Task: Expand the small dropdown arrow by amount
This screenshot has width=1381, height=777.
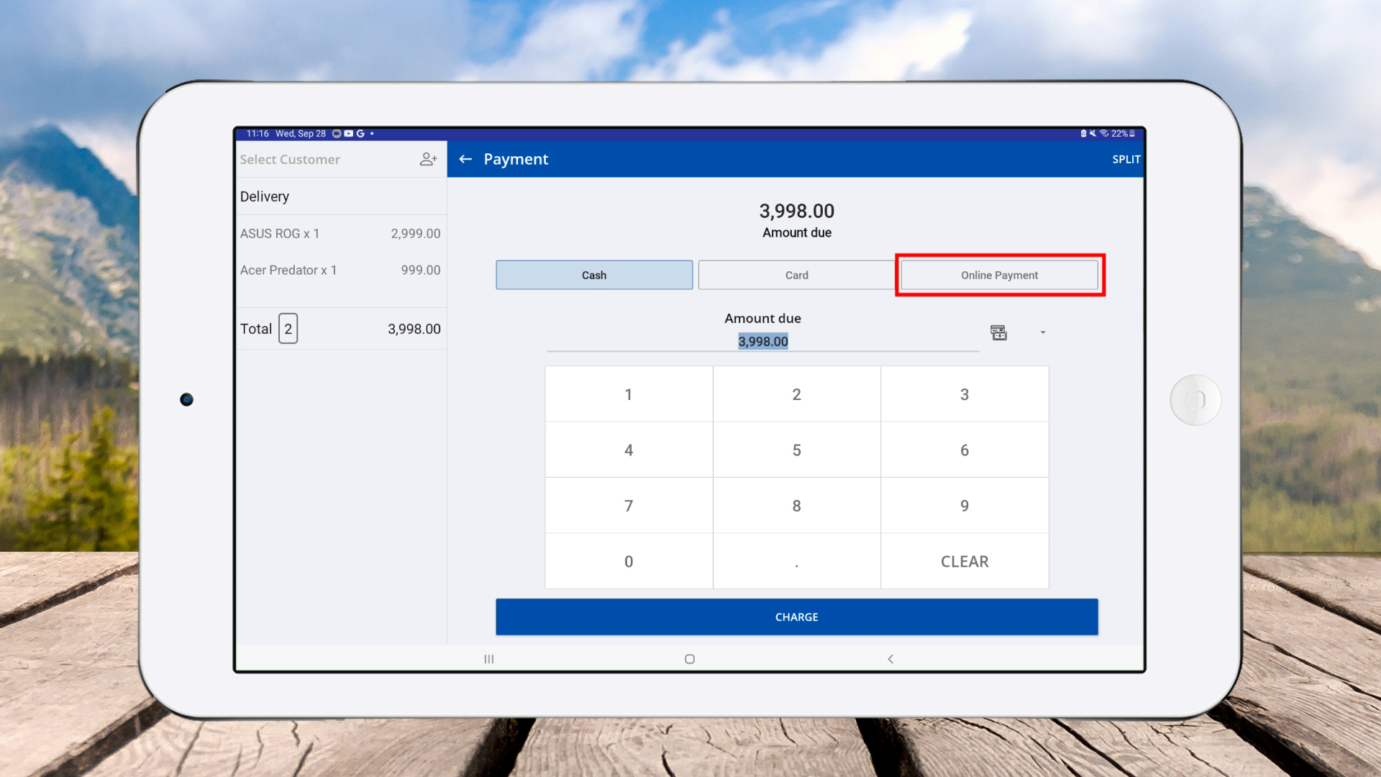Action: click(x=1042, y=332)
